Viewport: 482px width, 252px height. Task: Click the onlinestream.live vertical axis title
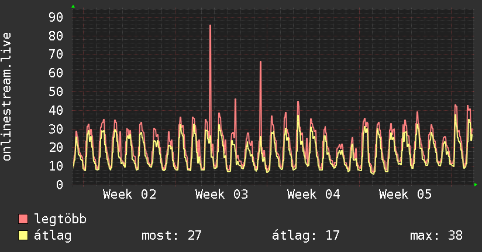[6, 97]
